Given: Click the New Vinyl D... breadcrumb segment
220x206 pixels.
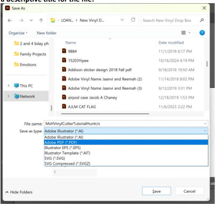Looking at the screenshot, I should coord(92,21).
